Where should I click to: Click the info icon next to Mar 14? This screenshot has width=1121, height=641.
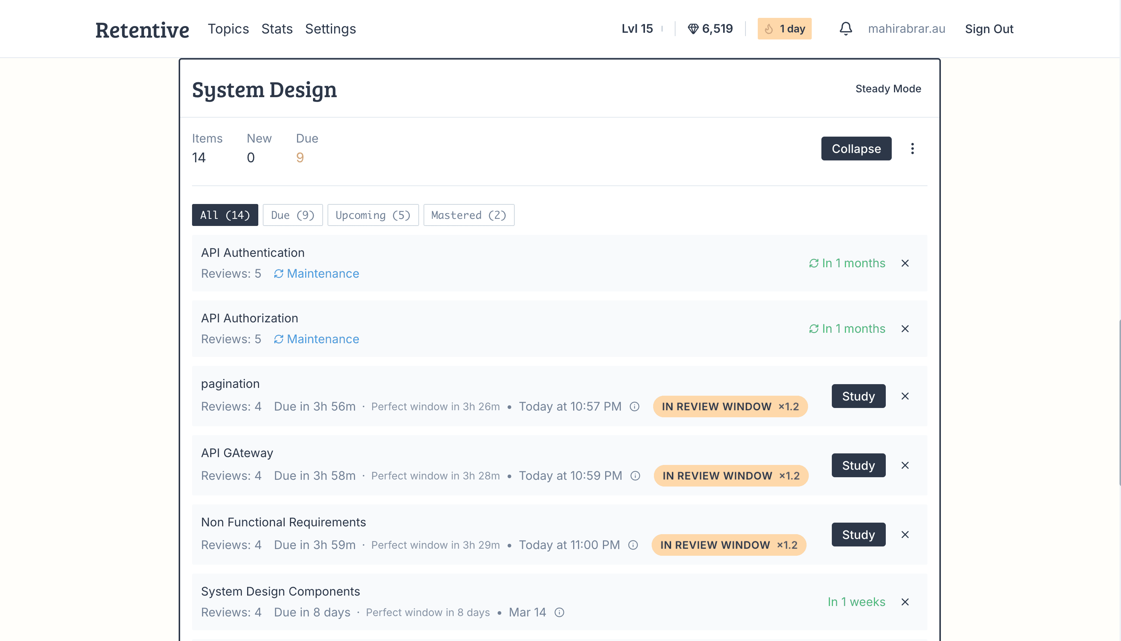pos(559,612)
